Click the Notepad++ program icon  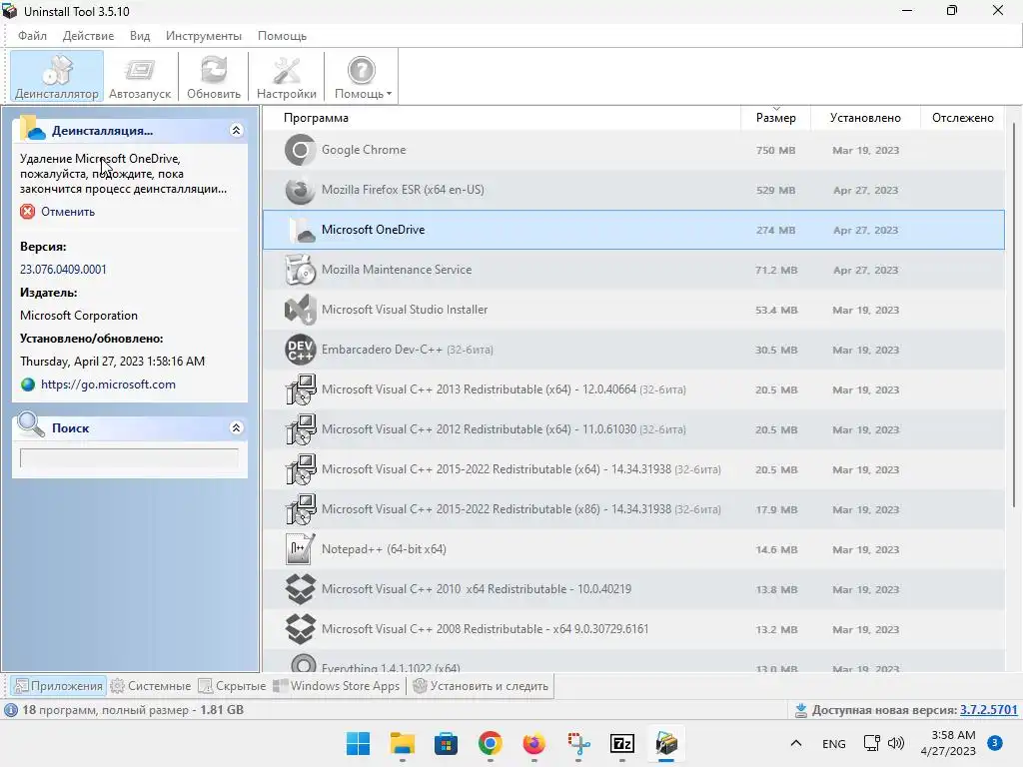300,549
